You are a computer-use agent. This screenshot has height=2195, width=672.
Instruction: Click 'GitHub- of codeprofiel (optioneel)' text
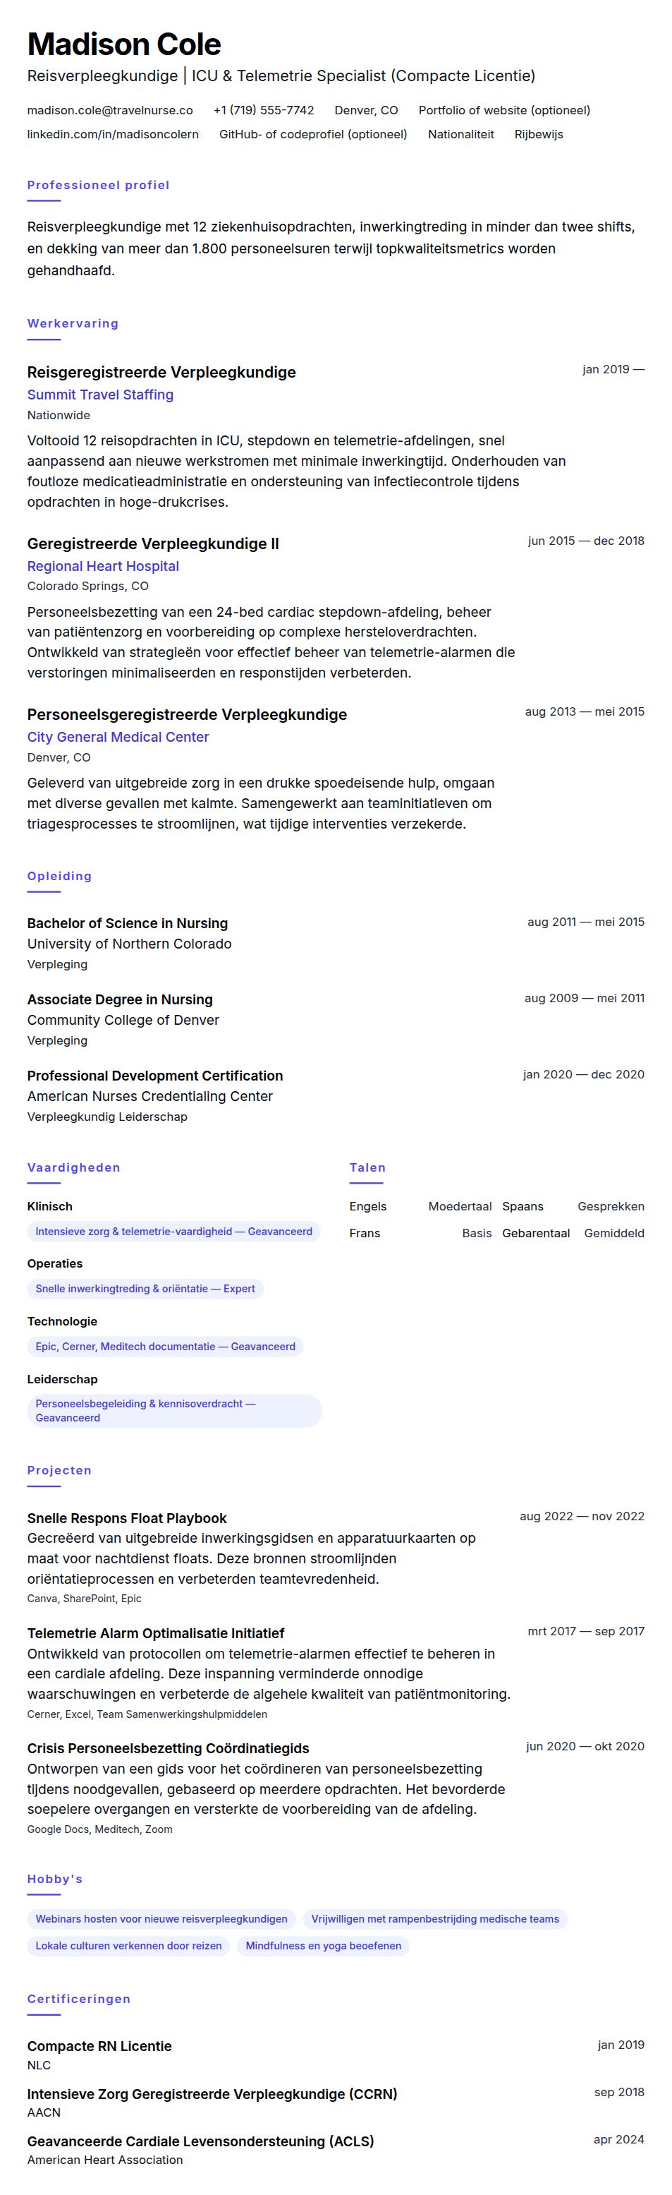point(313,134)
